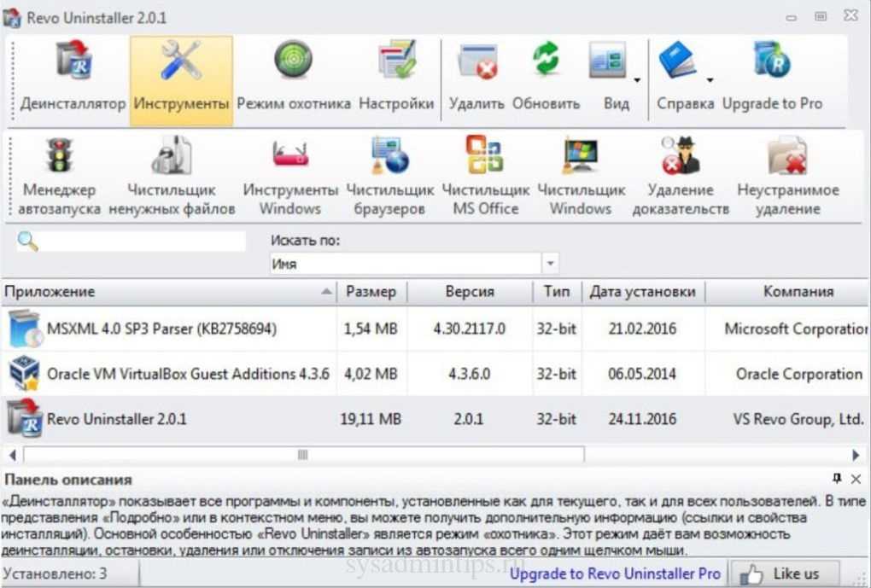Sort by Компания column header
This screenshot has width=871, height=588.
[787, 292]
